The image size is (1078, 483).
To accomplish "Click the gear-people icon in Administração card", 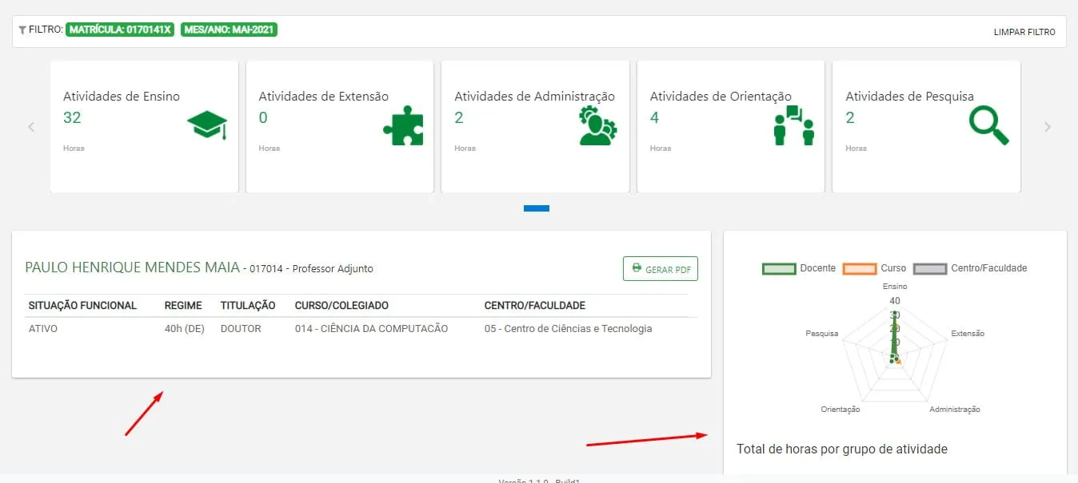I will click(597, 125).
